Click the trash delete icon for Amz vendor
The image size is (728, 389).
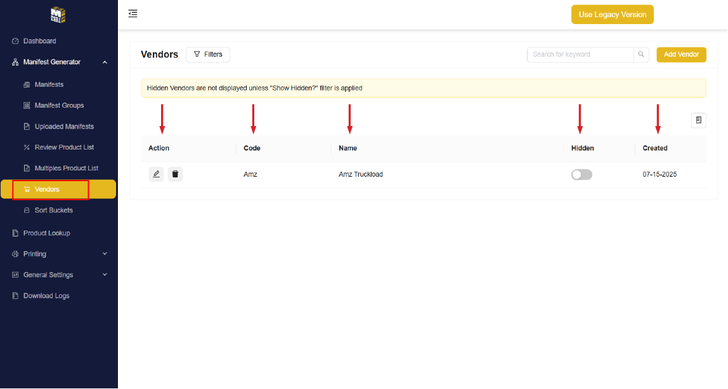point(176,174)
